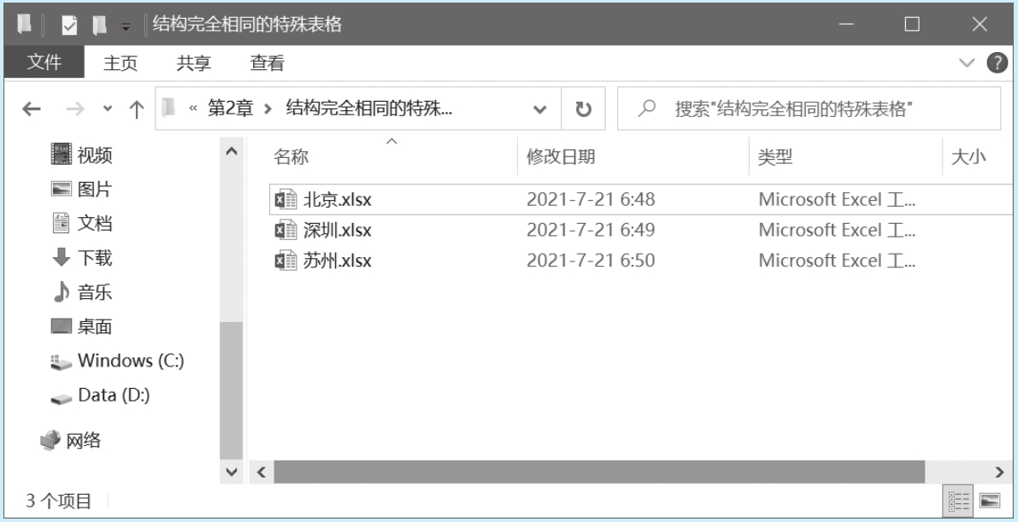Viewport: 1018px width, 522px height.
Task: Go back with the left arrow
Action: tap(32, 109)
